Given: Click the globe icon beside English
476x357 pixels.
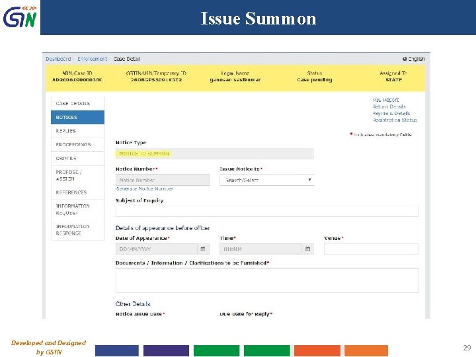Looking at the screenshot, I should (x=405, y=59).
